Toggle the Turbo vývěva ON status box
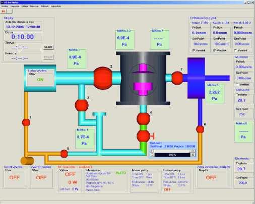The image size is (255, 204). [40, 80]
